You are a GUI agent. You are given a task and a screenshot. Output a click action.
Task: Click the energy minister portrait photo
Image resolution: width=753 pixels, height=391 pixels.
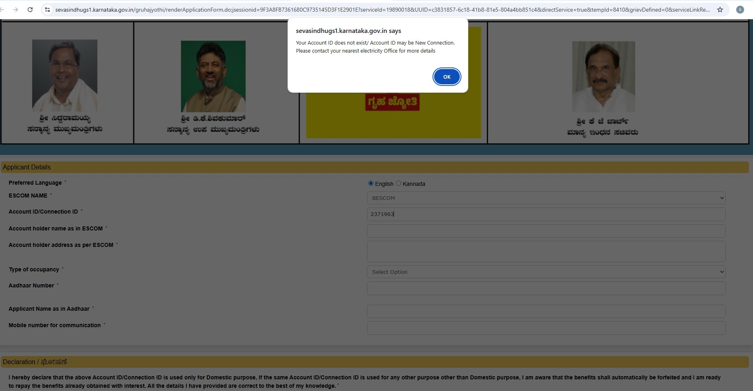[604, 77]
